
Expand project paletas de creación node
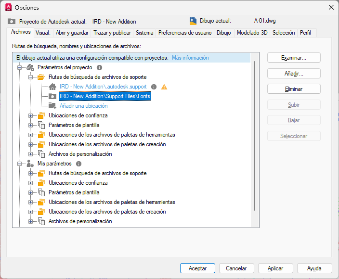pos(30,144)
